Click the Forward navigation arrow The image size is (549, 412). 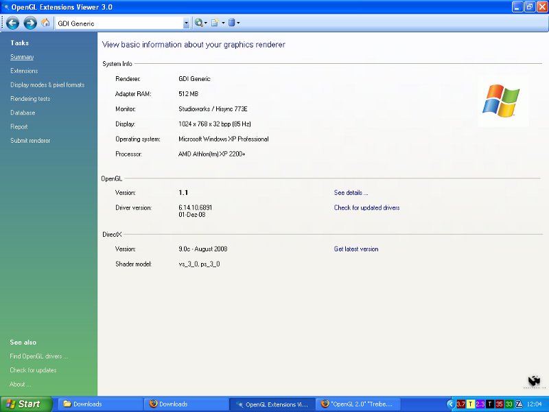(30, 23)
